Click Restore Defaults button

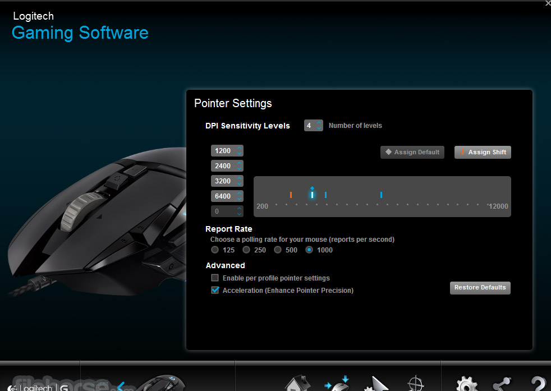coord(480,288)
